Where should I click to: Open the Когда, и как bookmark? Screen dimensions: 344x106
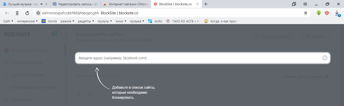tap(221, 21)
